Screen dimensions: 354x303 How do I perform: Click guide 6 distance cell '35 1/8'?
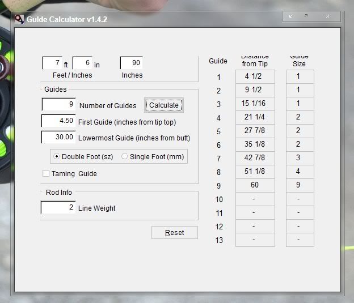click(255, 144)
